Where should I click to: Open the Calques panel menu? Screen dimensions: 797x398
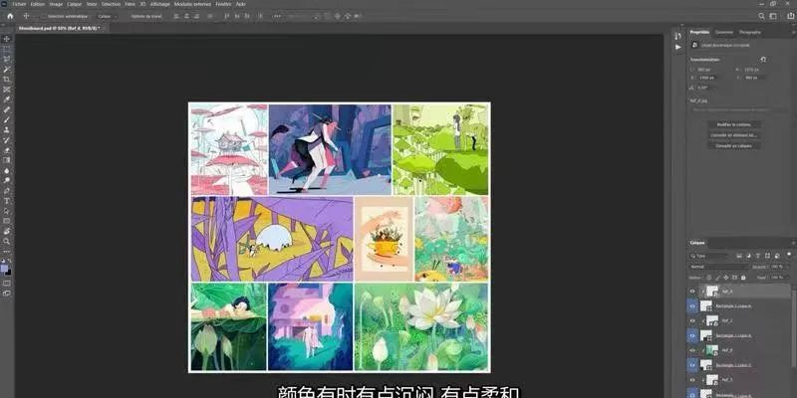(x=793, y=243)
